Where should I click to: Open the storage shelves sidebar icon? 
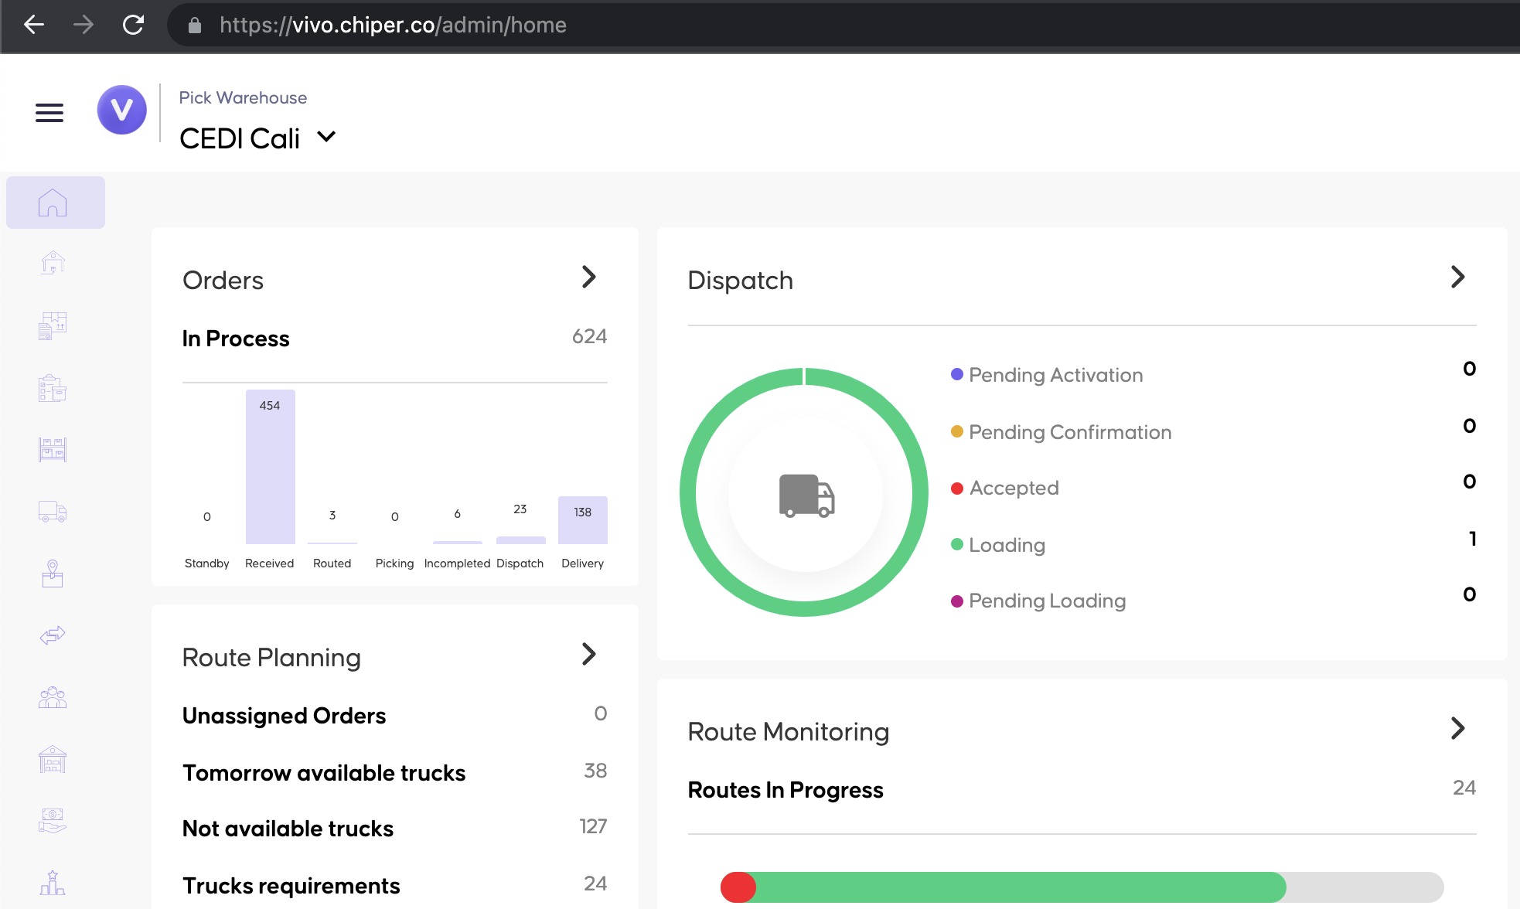coord(53,450)
